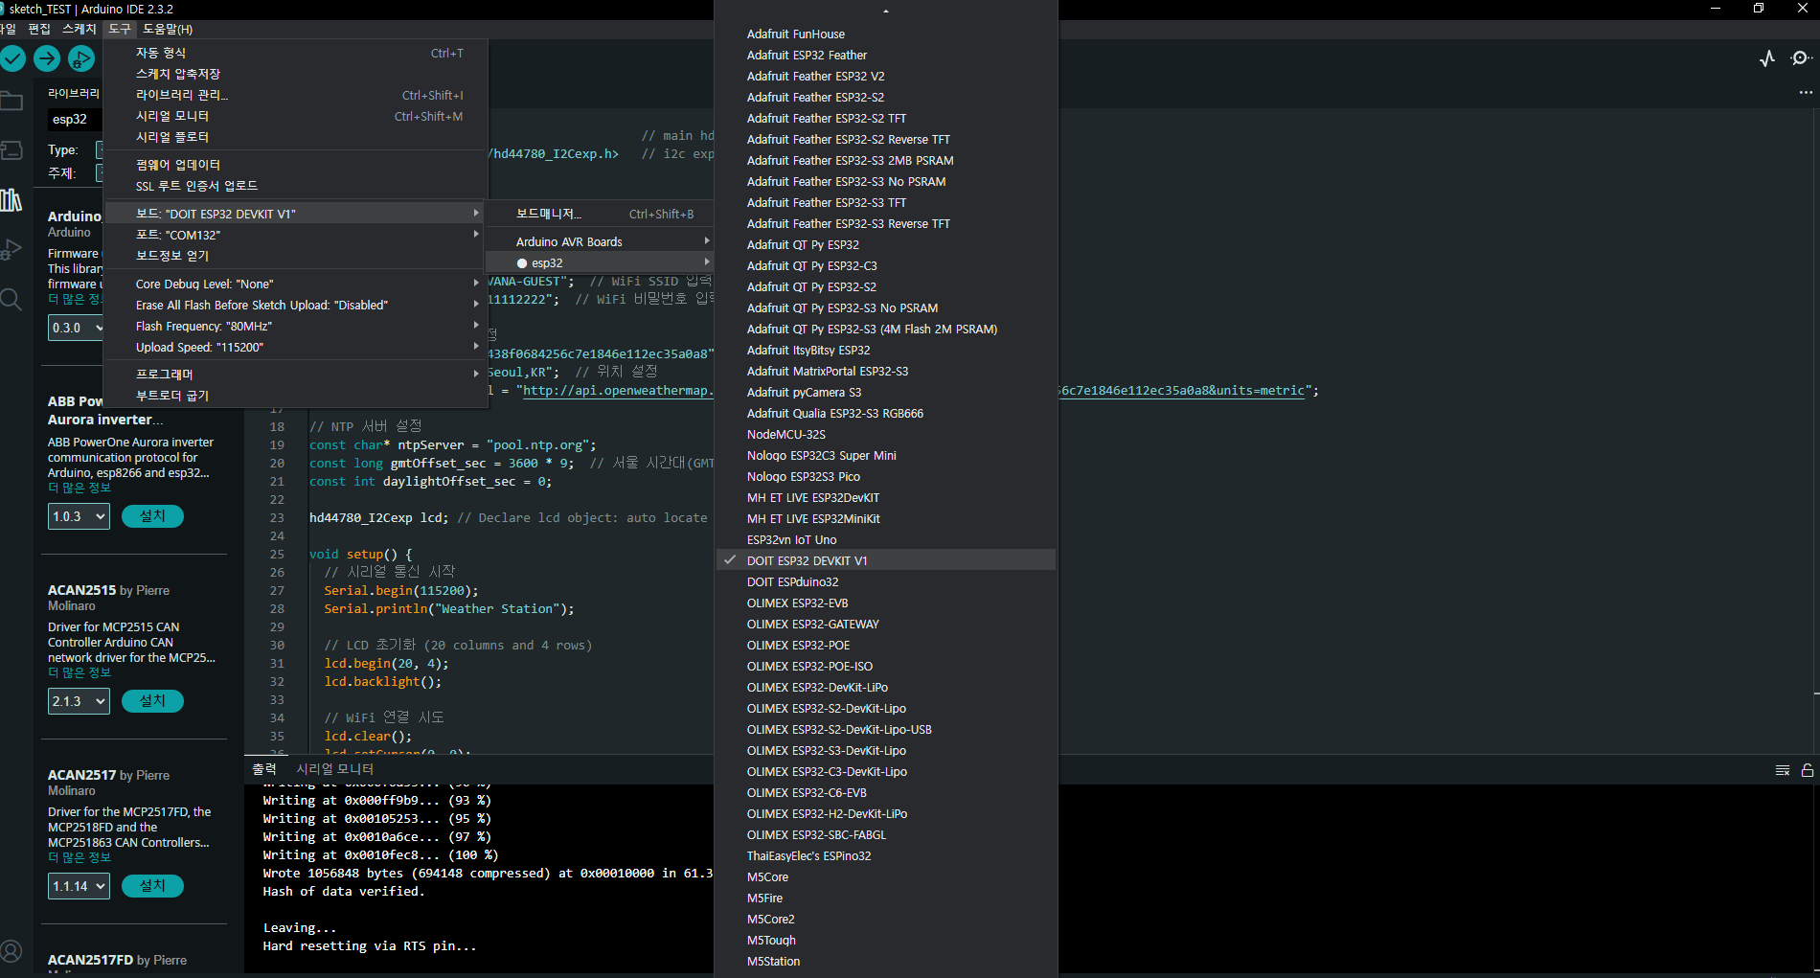The image size is (1820, 978).
Task: Select the NodeMCU-32S board
Action: [886, 435]
